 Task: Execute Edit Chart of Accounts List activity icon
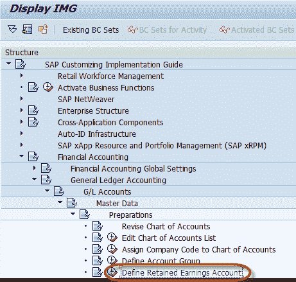tap(112, 238)
